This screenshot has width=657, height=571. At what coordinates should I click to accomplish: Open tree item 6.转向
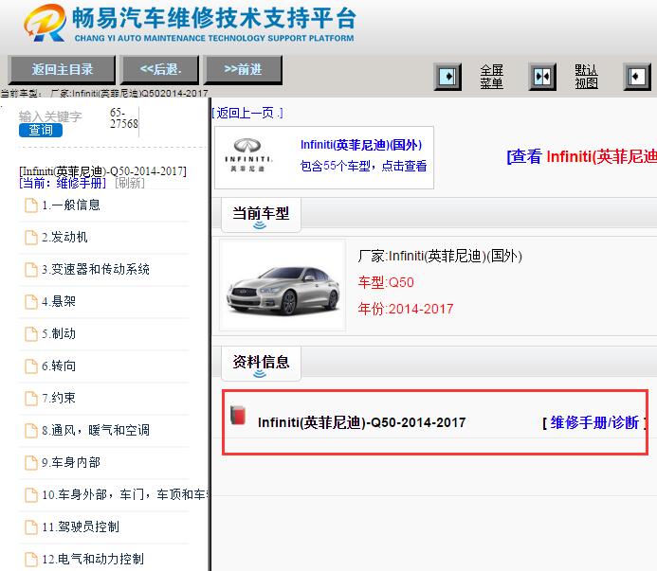coord(59,366)
